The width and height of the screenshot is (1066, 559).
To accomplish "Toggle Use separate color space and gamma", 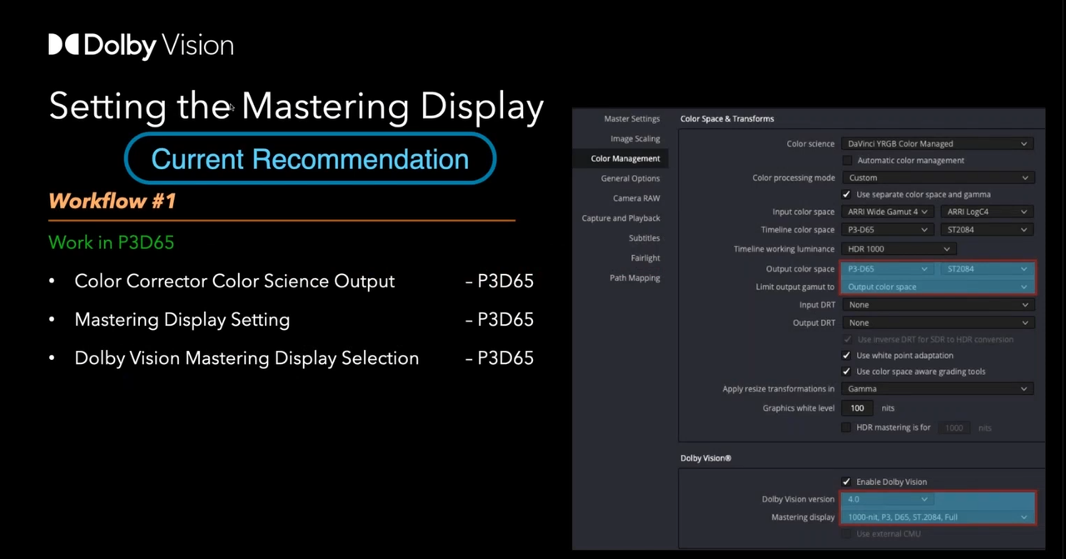I will (847, 194).
